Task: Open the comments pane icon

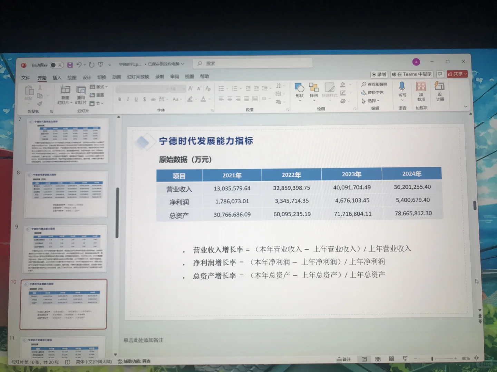Action: [440, 74]
